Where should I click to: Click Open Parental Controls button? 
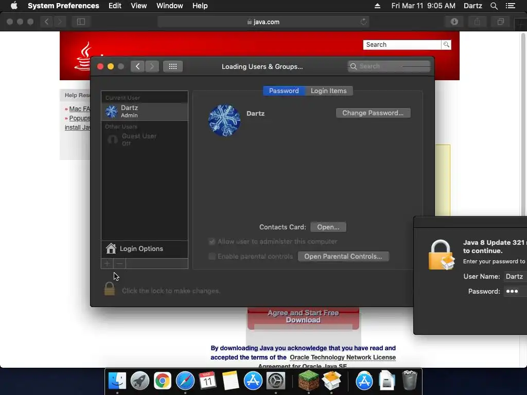(343, 257)
